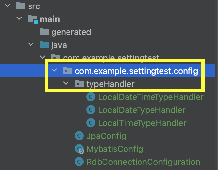
Task: Click the generated folder icon
Action: (x=44, y=31)
